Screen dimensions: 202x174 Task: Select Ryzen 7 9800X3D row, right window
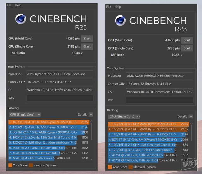coord(149,140)
